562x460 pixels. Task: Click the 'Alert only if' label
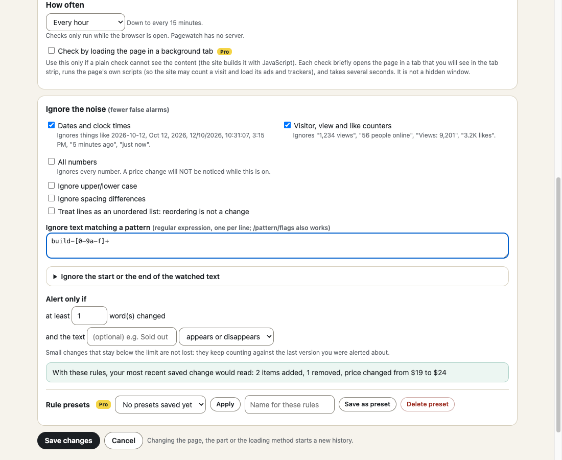tap(66, 299)
